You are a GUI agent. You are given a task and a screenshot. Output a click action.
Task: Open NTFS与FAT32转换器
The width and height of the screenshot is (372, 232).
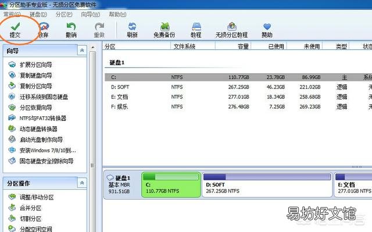(43, 118)
